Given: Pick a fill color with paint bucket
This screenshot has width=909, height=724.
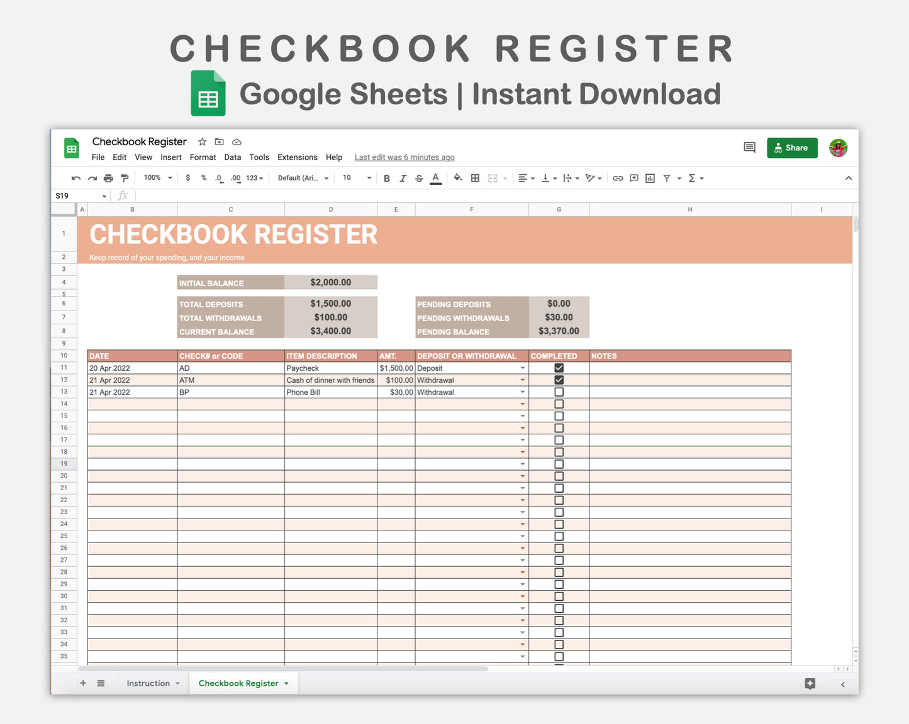Looking at the screenshot, I should [x=457, y=178].
